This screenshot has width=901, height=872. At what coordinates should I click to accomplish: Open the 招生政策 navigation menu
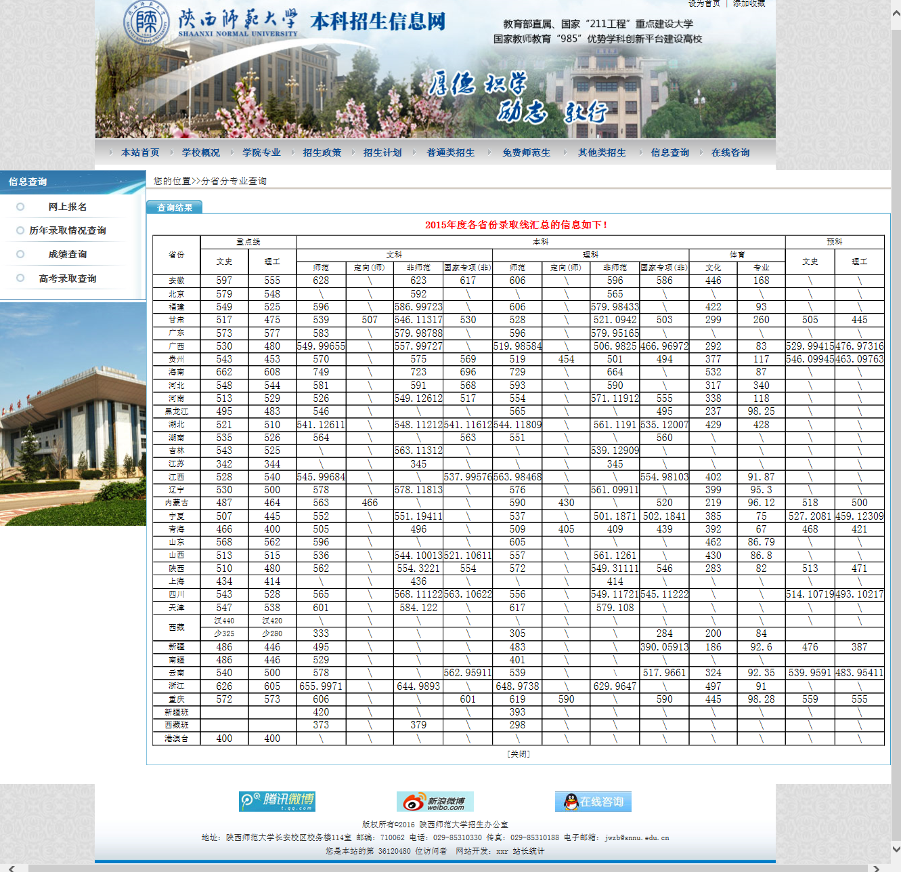[322, 152]
